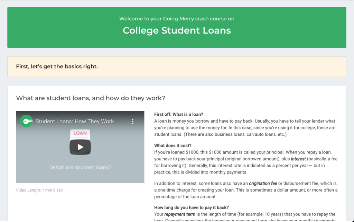Click the 'First, let's get the basics right' banner
The height and width of the screenshot is (222, 354).
point(56,66)
